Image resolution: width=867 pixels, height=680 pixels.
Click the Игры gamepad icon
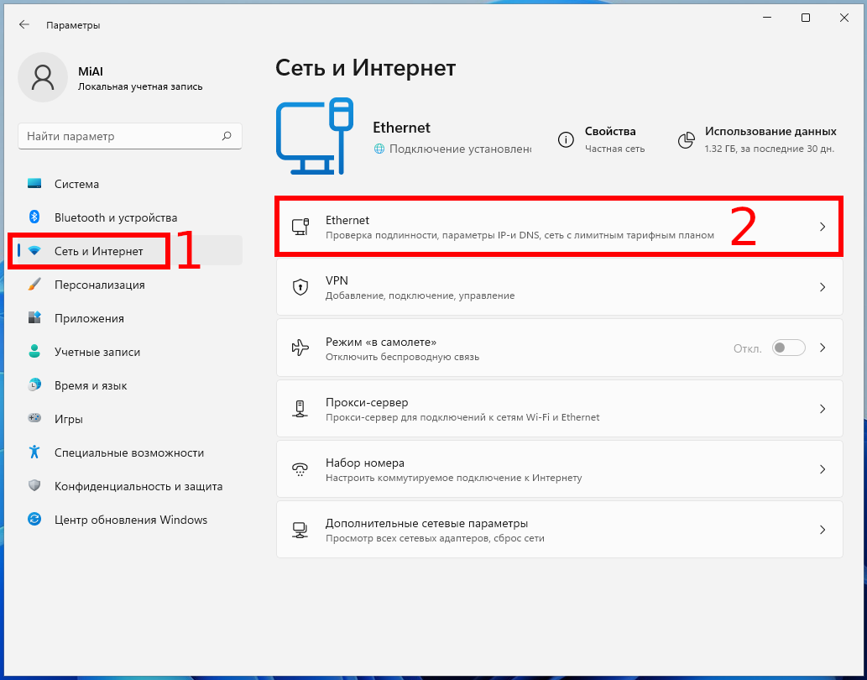click(34, 419)
